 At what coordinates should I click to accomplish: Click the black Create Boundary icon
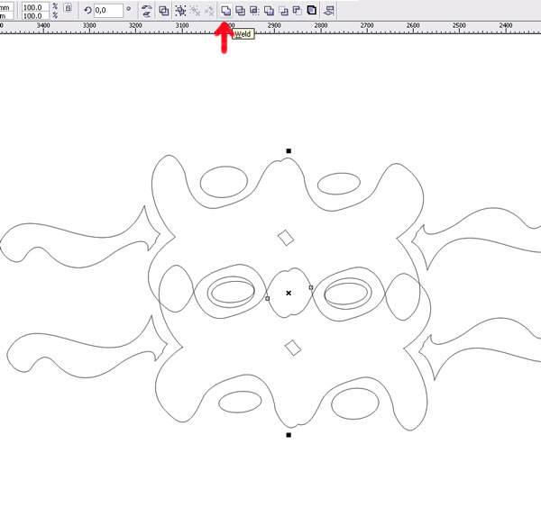(312, 10)
